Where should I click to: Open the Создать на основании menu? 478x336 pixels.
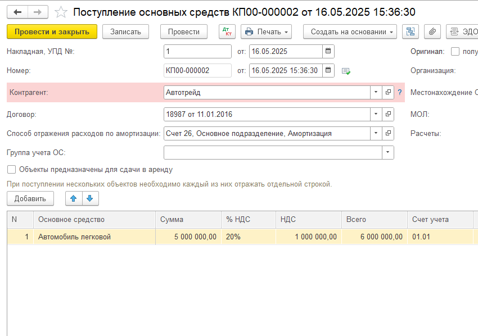[x=350, y=31]
